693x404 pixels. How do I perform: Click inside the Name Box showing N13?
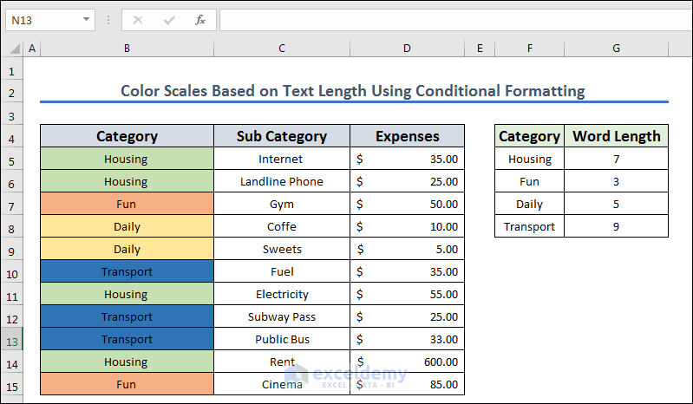[42, 19]
